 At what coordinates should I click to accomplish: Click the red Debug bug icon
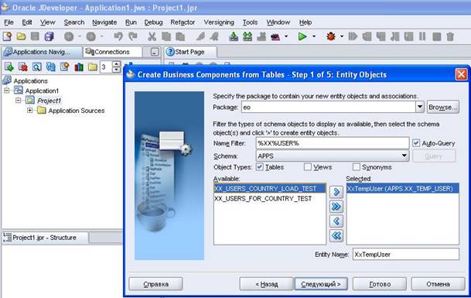(x=331, y=36)
